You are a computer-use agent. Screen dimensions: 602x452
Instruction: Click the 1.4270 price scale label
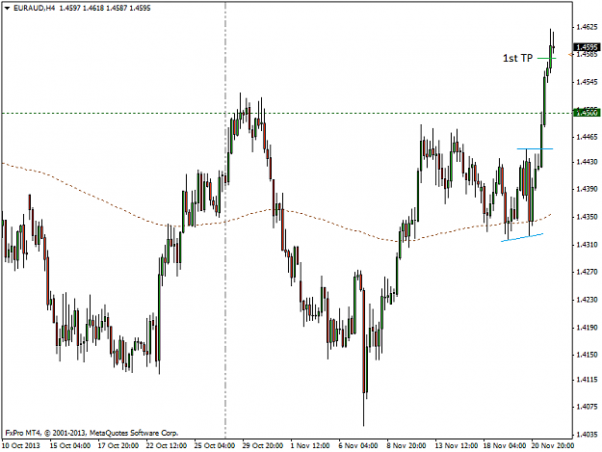coord(587,272)
